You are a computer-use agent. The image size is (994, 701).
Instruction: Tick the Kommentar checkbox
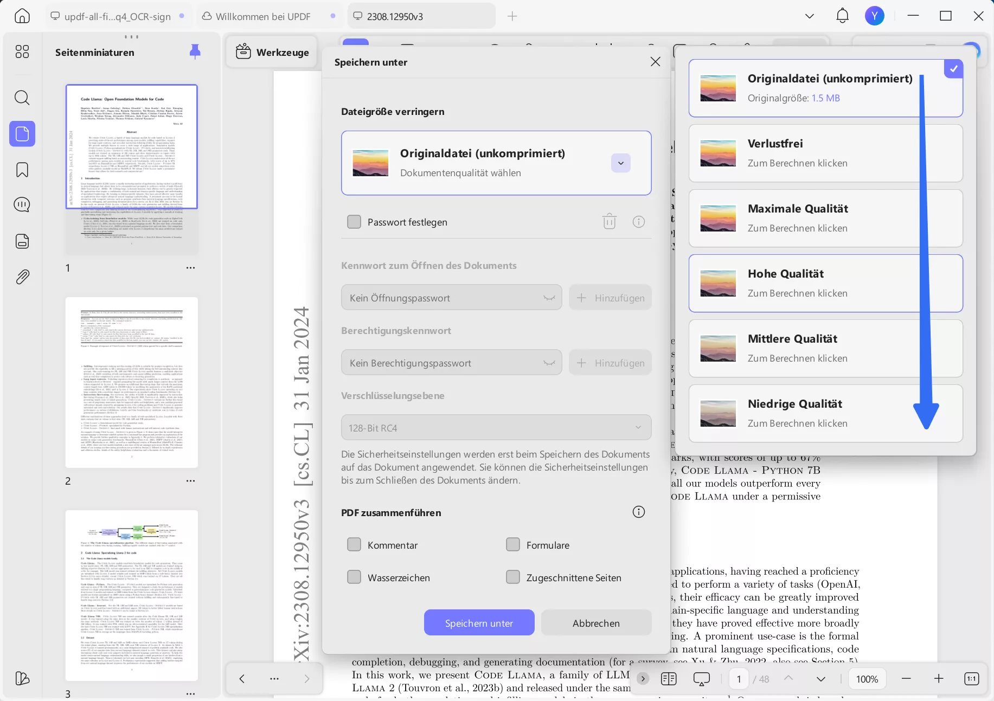pyautogui.click(x=354, y=544)
